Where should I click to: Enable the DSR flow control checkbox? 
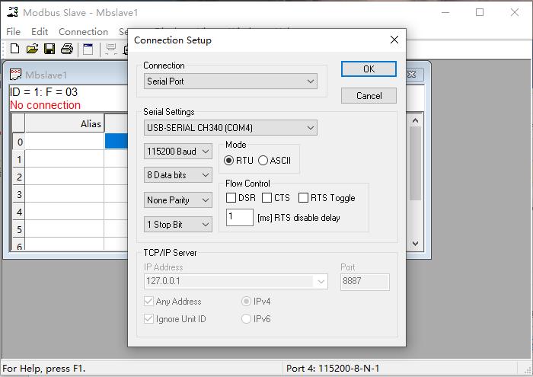tap(231, 198)
